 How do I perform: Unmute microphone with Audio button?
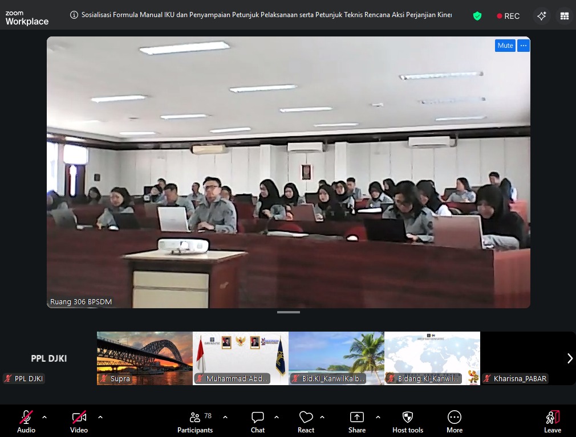[26, 422]
